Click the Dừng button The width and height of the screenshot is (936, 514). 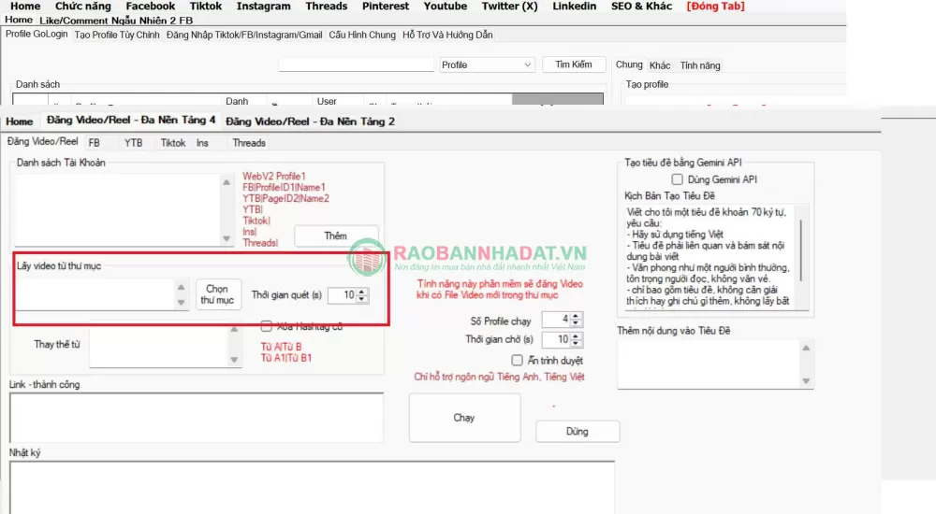pyautogui.click(x=577, y=432)
